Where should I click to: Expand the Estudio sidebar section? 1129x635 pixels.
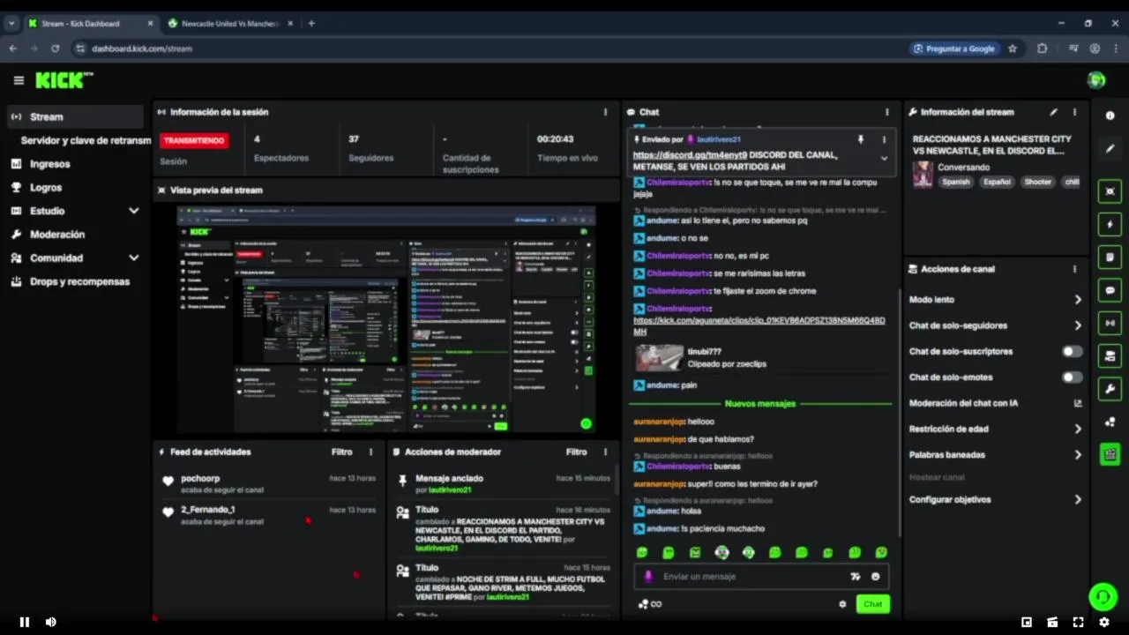pos(134,211)
